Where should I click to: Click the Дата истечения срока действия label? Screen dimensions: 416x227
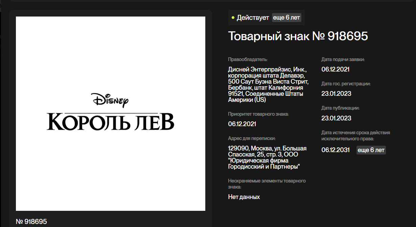tap(355, 136)
